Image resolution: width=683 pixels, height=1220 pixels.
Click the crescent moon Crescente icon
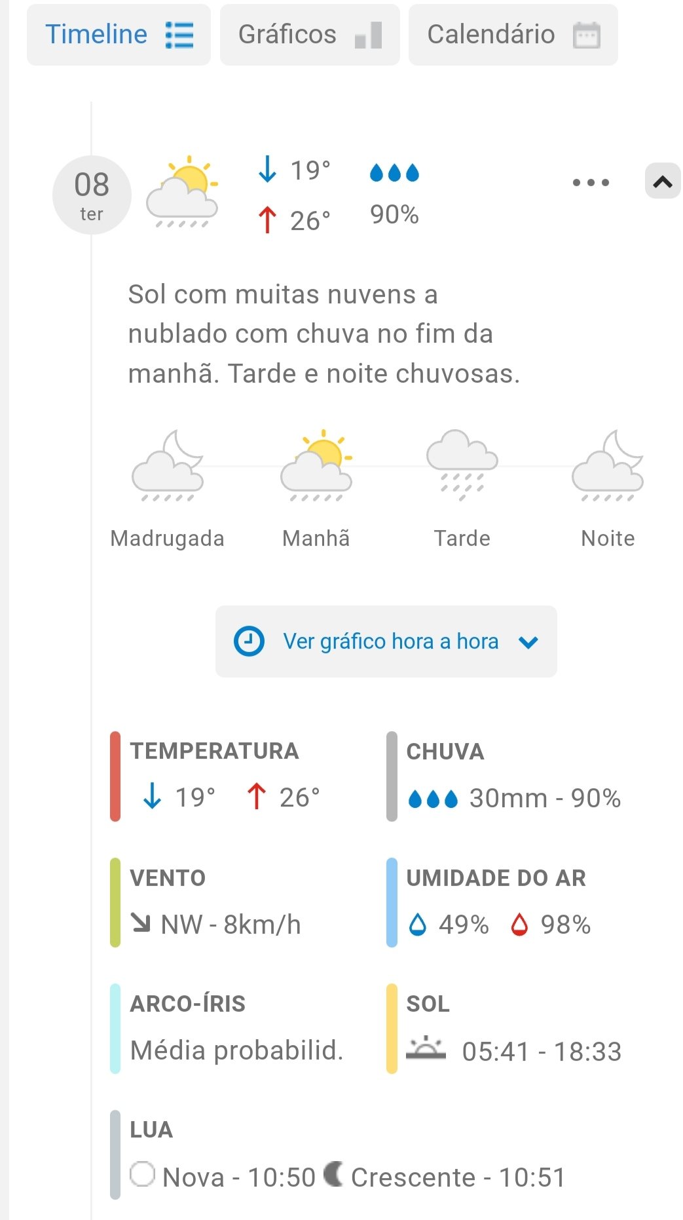coord(333,1173)
